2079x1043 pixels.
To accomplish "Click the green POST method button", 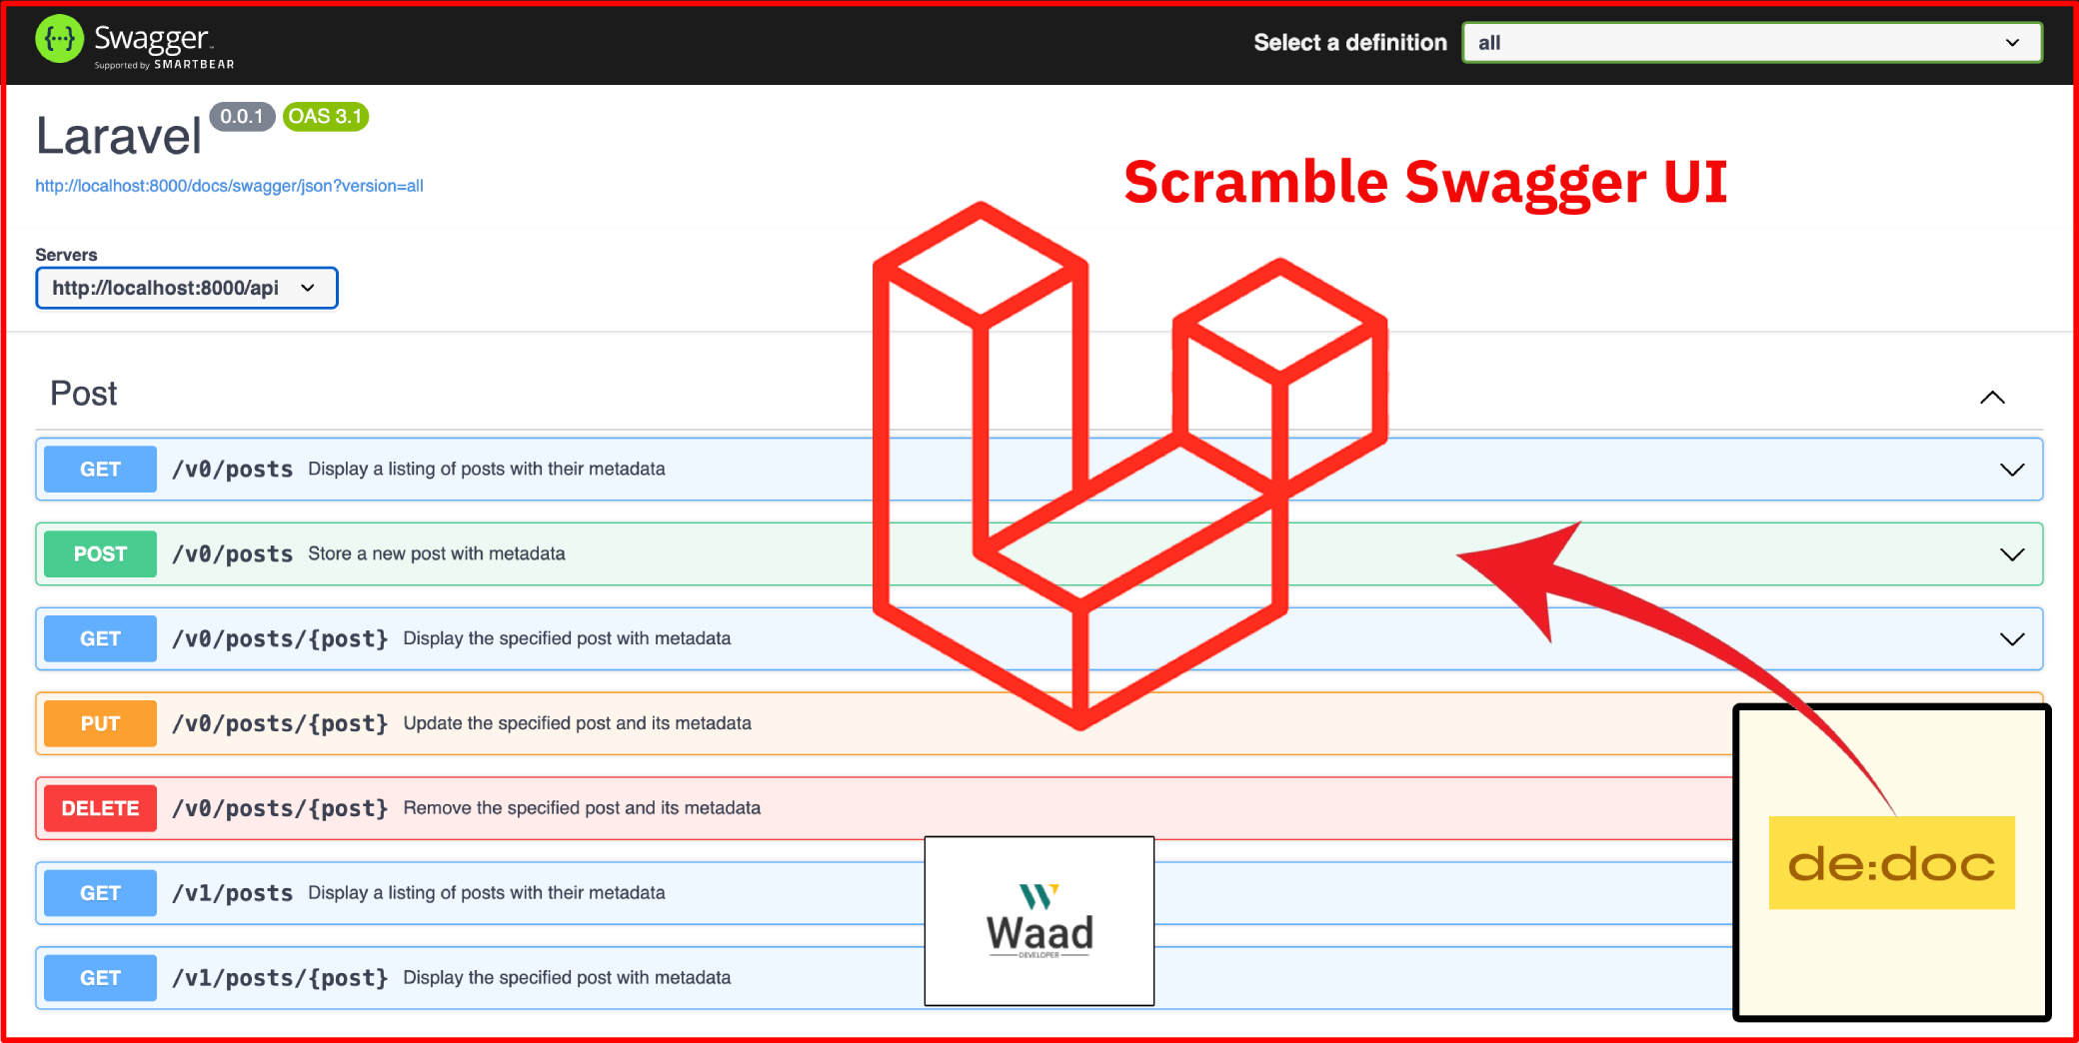I will tap(100, 554).
